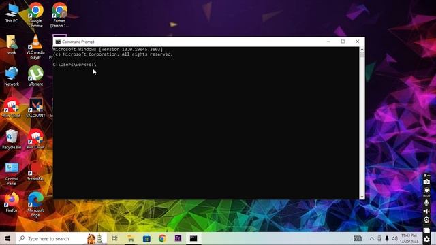Open the ScreenRec gallery icon
The image size is (436, 245).
point(426,231)
